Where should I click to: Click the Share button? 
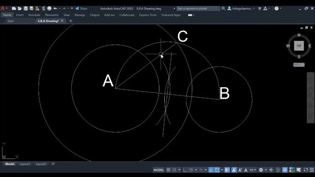pyautogui.click(x=81, y=8)
